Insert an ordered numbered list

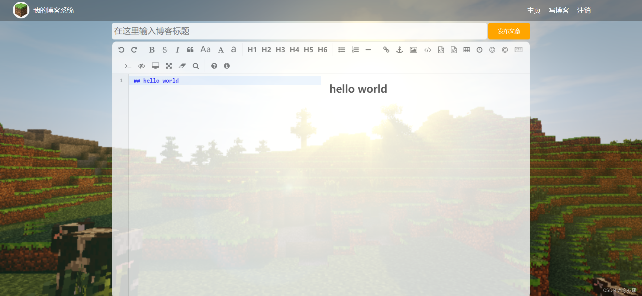coord(355,50)
